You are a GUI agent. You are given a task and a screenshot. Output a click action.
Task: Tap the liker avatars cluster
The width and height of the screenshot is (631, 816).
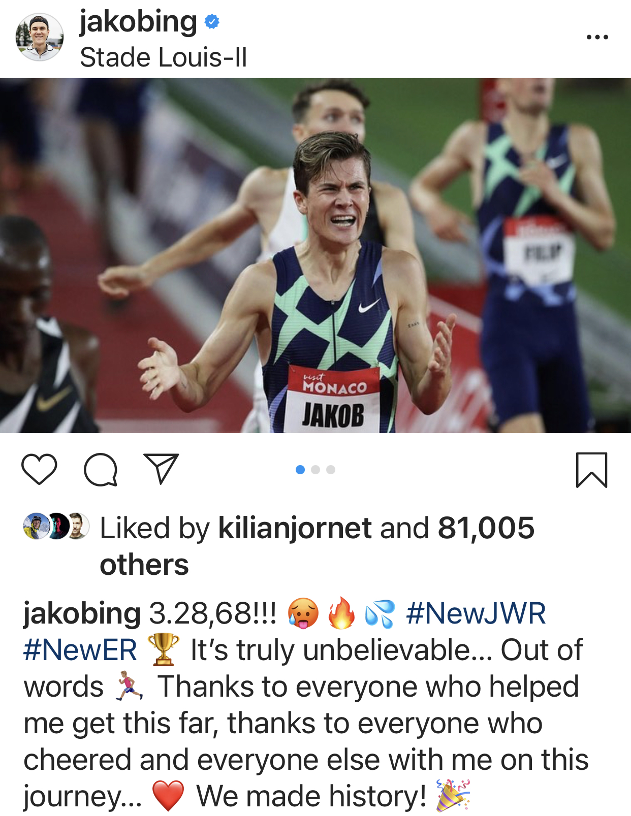pos(56,526)
